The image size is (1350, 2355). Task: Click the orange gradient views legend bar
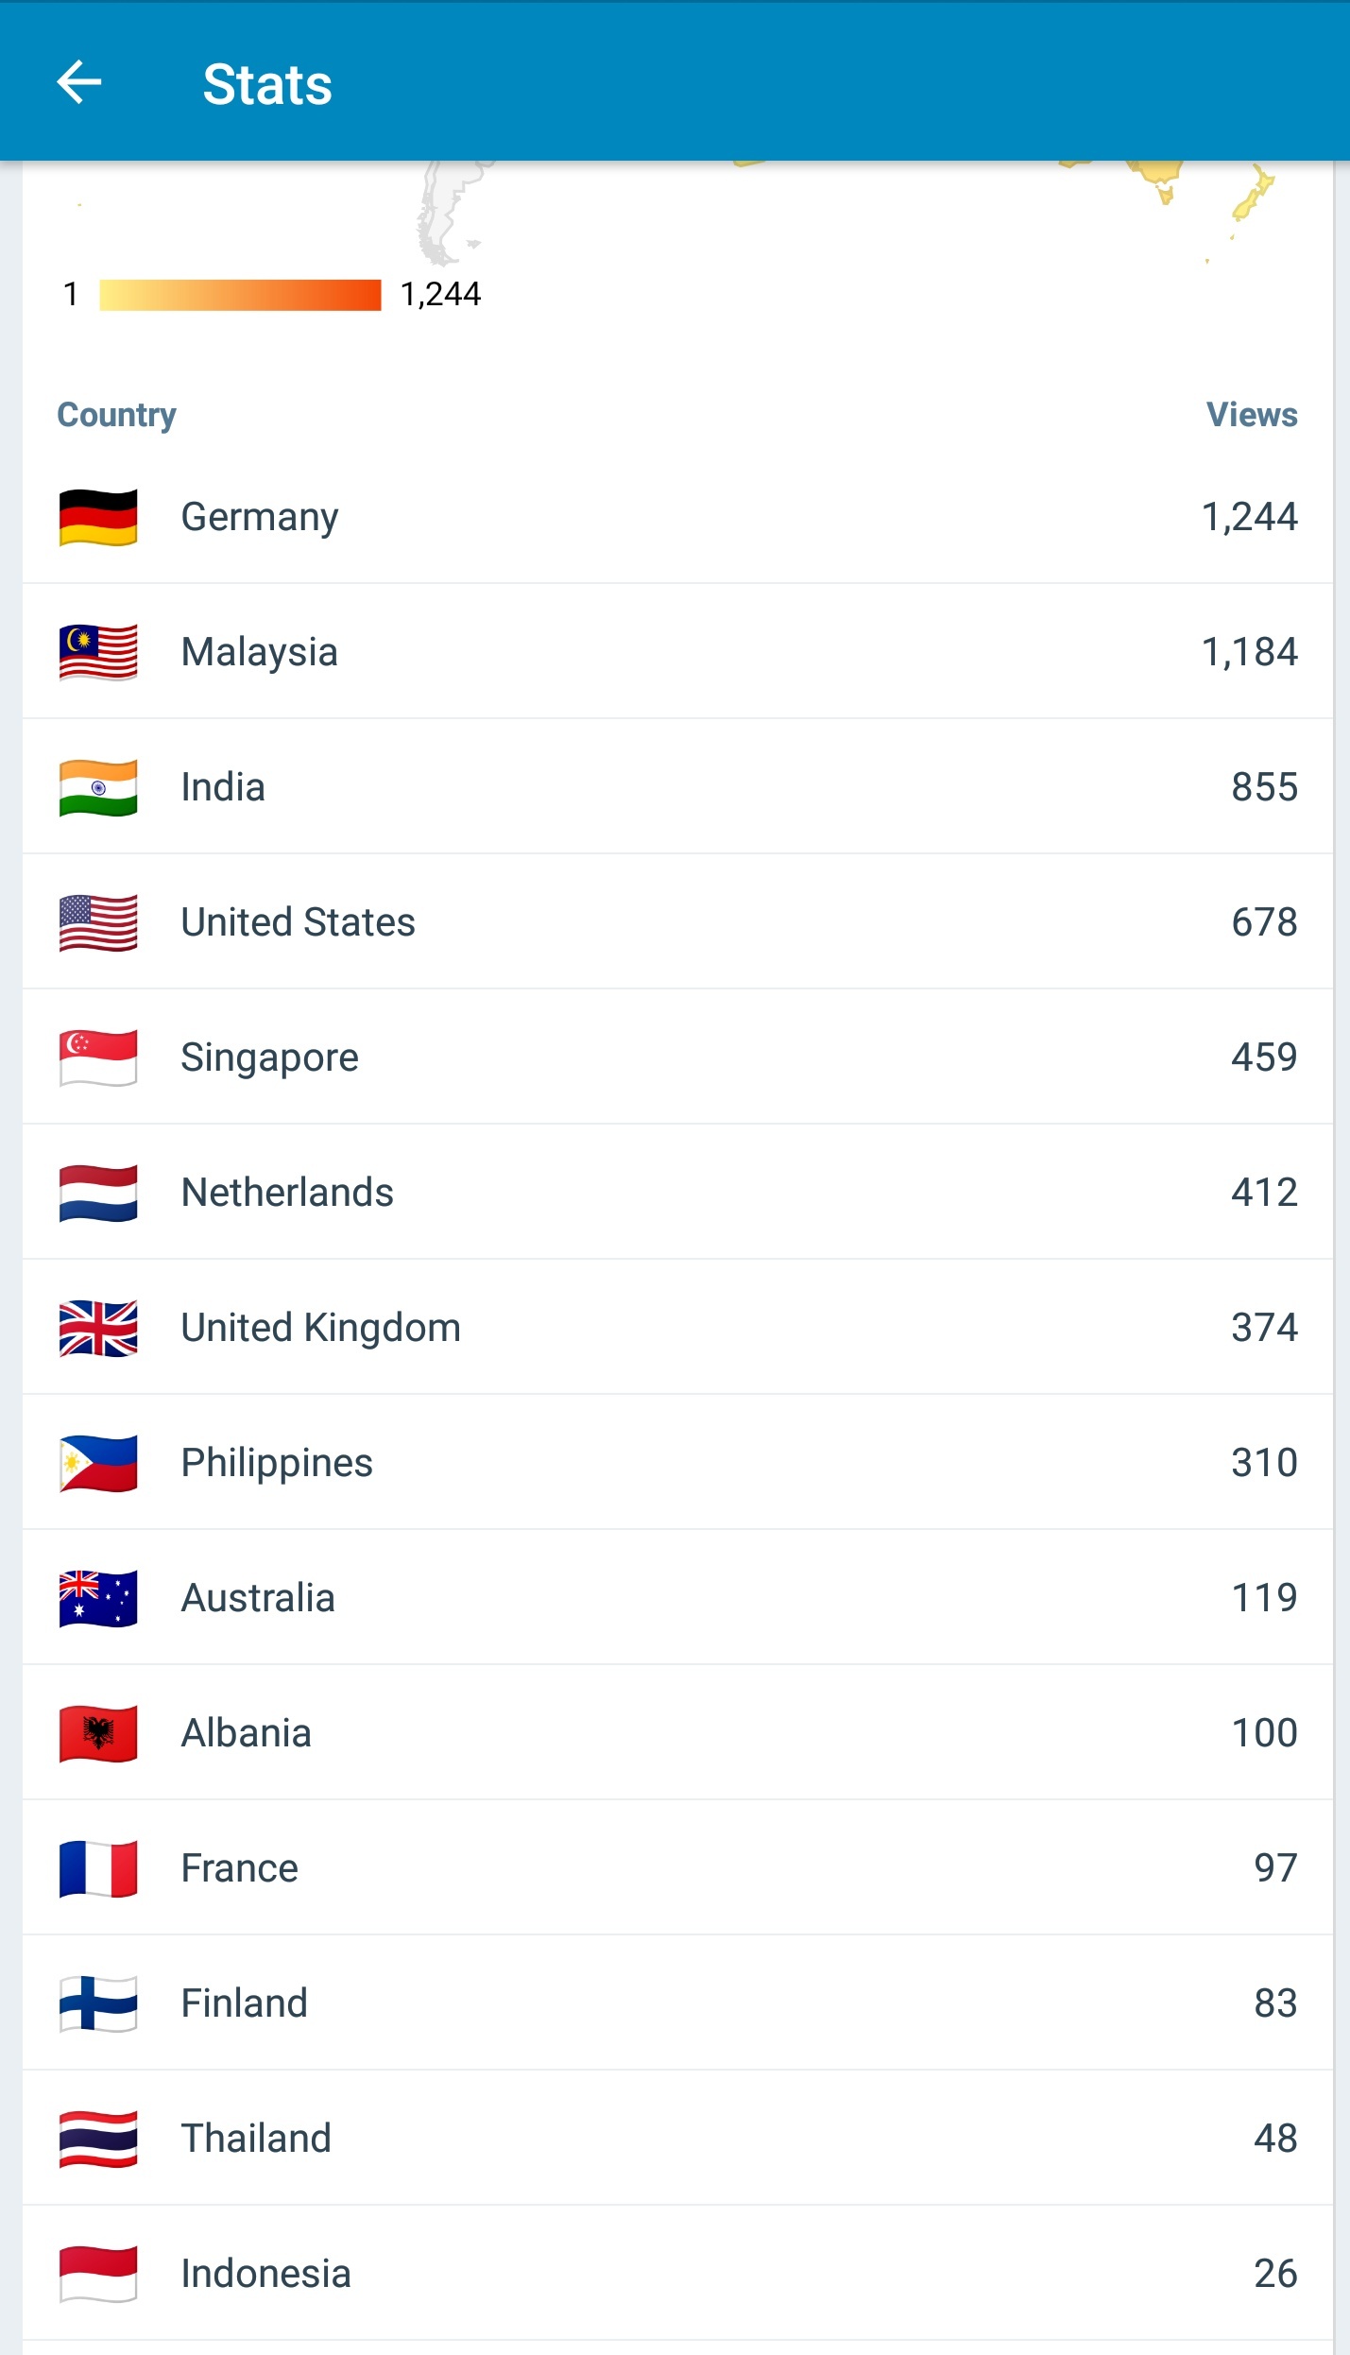pyautogui.click(x=240, y=295)
